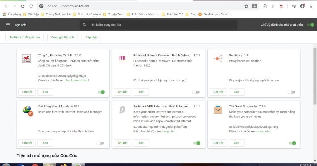Click the Công Cụ Đặt Hàng Tín Mã logo
The width and height of the screenshot is (317, 166).
(x=27, y=59)
